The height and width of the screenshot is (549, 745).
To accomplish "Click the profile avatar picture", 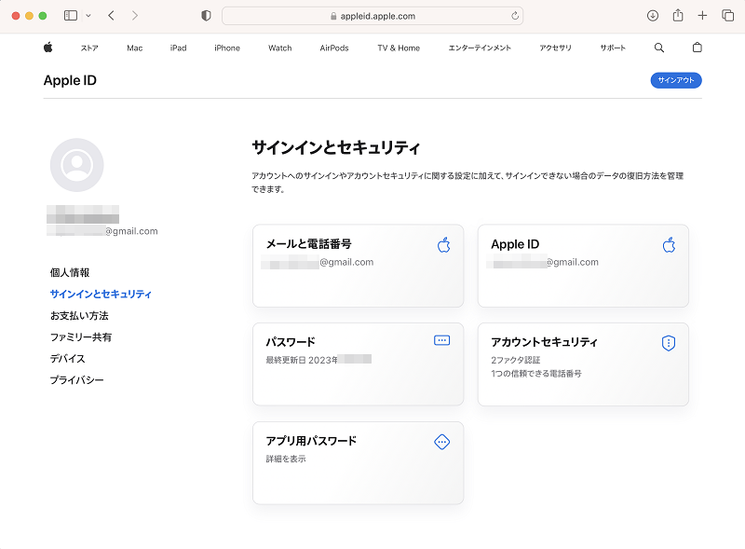I will [x=77, y=165].
